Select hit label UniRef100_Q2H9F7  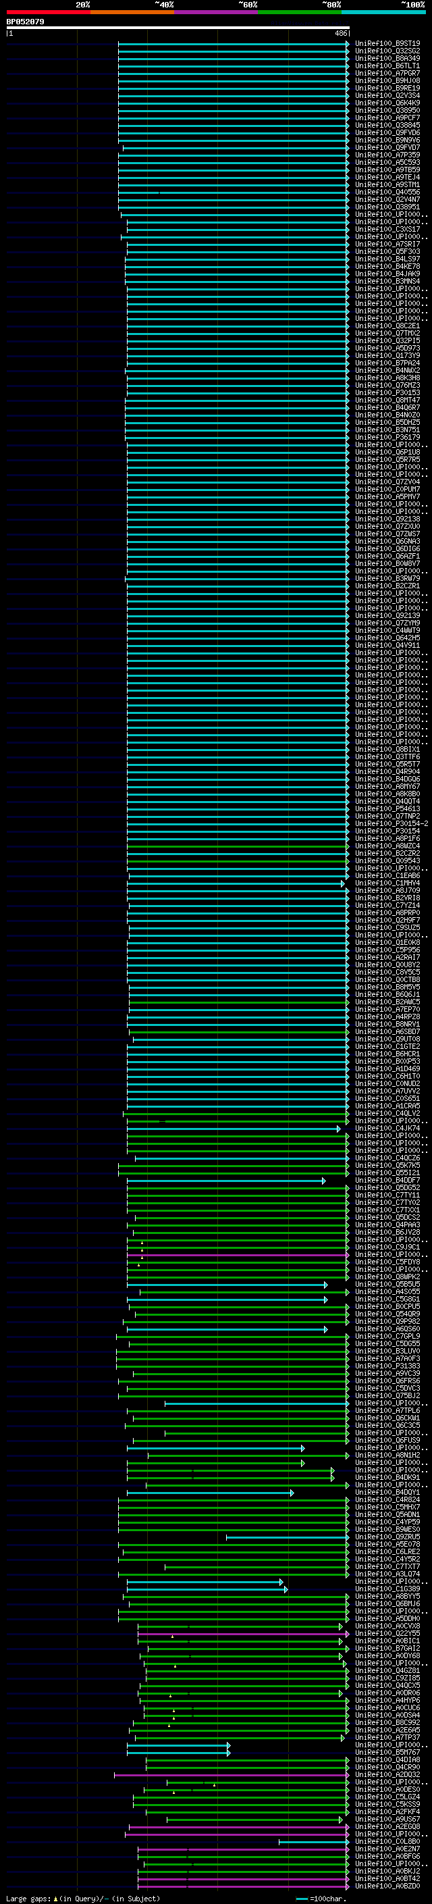pyautogui.click(x=387, y=920)
